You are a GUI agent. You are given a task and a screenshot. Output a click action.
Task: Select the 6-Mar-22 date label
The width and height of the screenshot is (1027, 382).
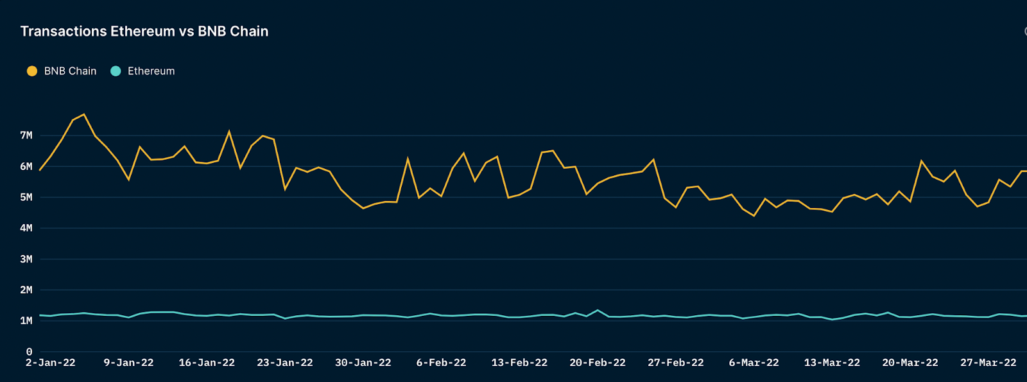(754, 363)
